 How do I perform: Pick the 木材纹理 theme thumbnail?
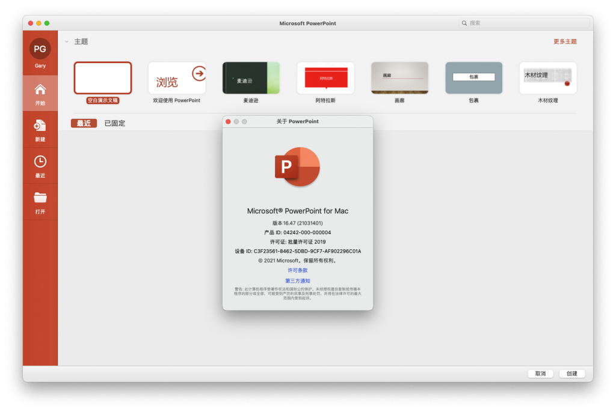[548, 77]
